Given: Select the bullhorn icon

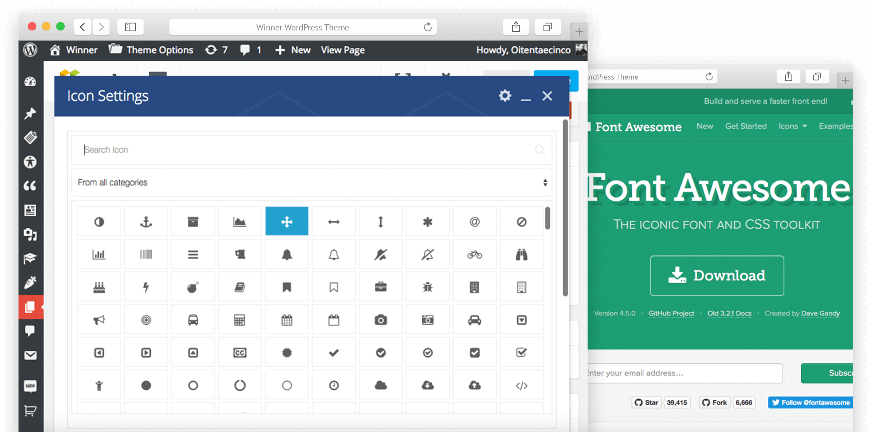Looking at the screenshot, I should pyautogui.click(x=99, y=319).
